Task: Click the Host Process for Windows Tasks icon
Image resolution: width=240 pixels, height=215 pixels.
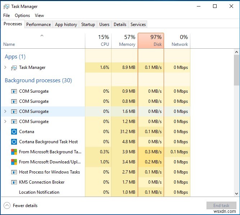Action: click(x=14, y=172)
